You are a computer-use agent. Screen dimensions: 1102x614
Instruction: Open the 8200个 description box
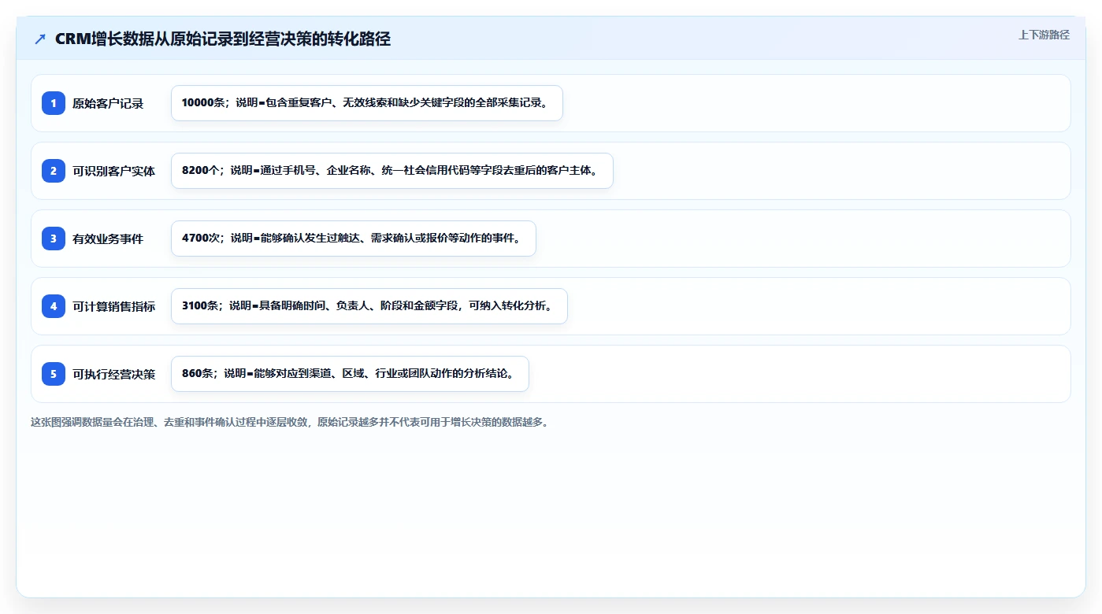[392, 171]
